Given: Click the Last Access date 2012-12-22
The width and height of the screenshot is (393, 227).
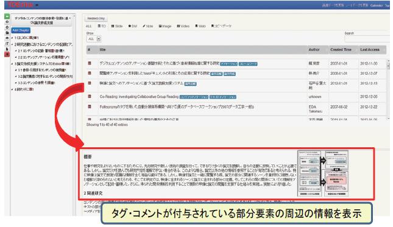Looking at the screenshot, I should coord(369,107).
